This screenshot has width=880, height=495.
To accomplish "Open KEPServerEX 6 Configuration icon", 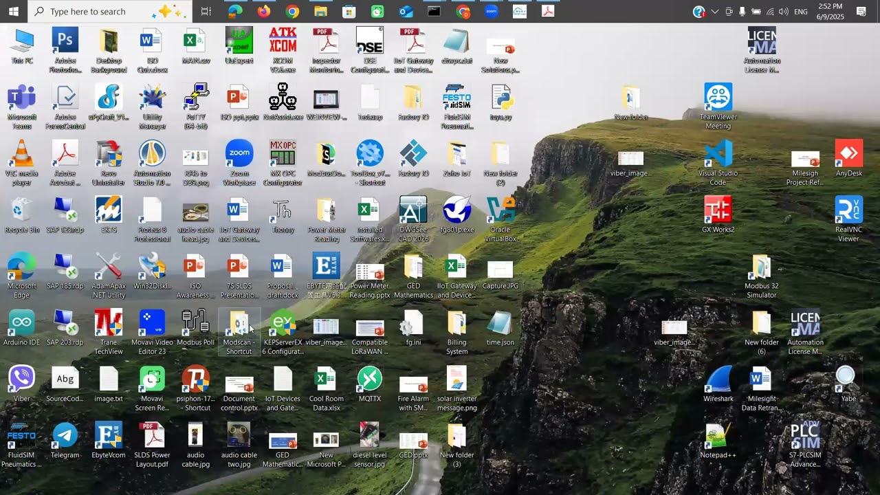I will tap(283, 332).
